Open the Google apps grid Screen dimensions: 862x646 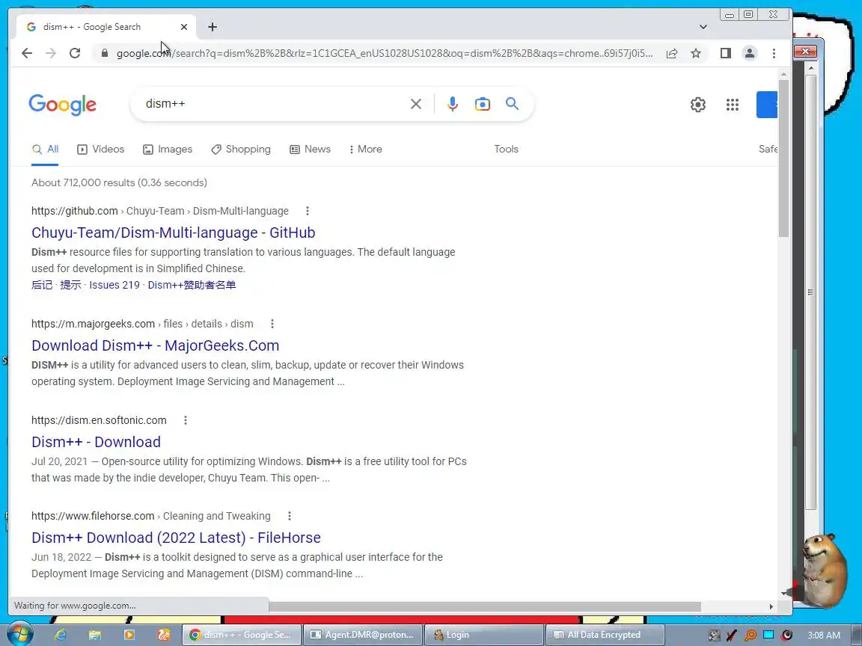(733, 105)
